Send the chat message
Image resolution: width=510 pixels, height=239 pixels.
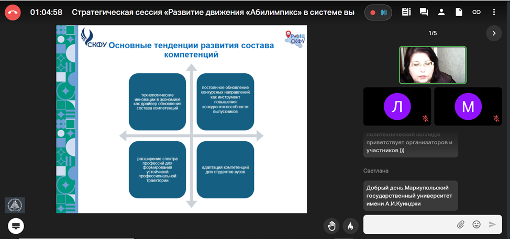492,224
